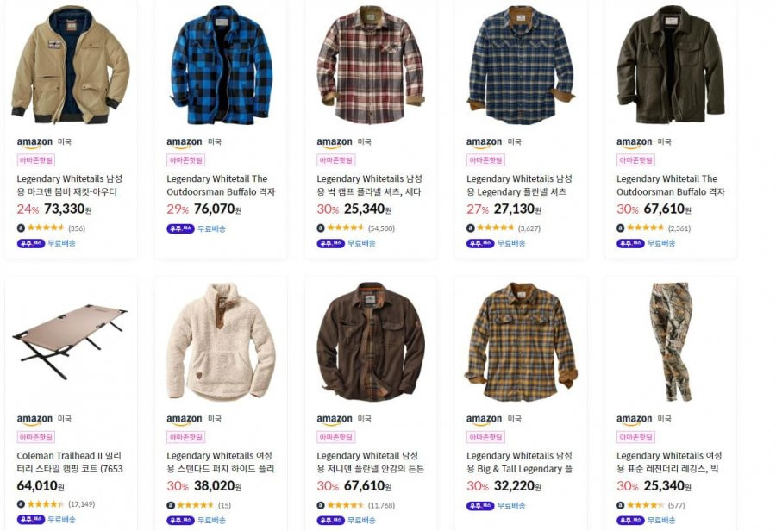Click the star rating with 54,580 reviews
776x531 pixels.
346,228
